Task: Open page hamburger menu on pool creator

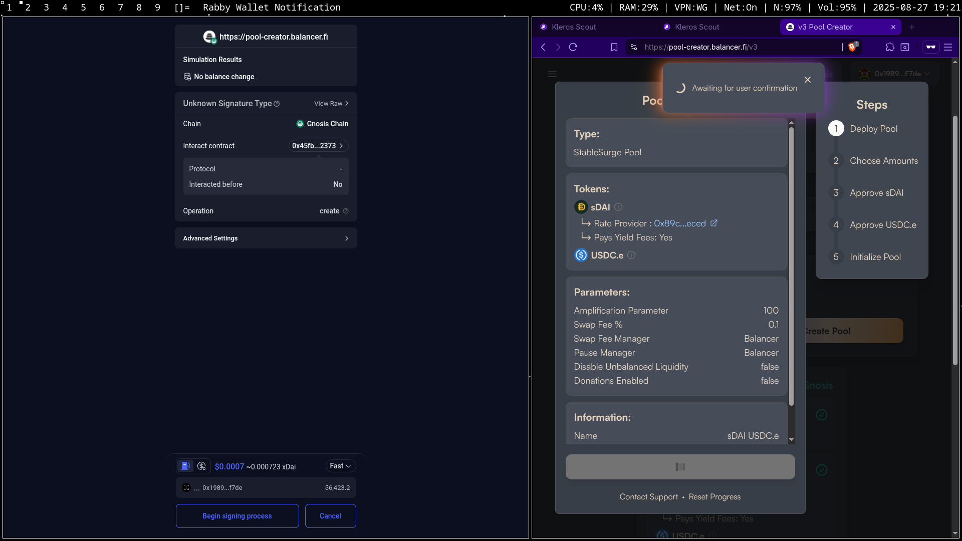Action: (553, 74)
